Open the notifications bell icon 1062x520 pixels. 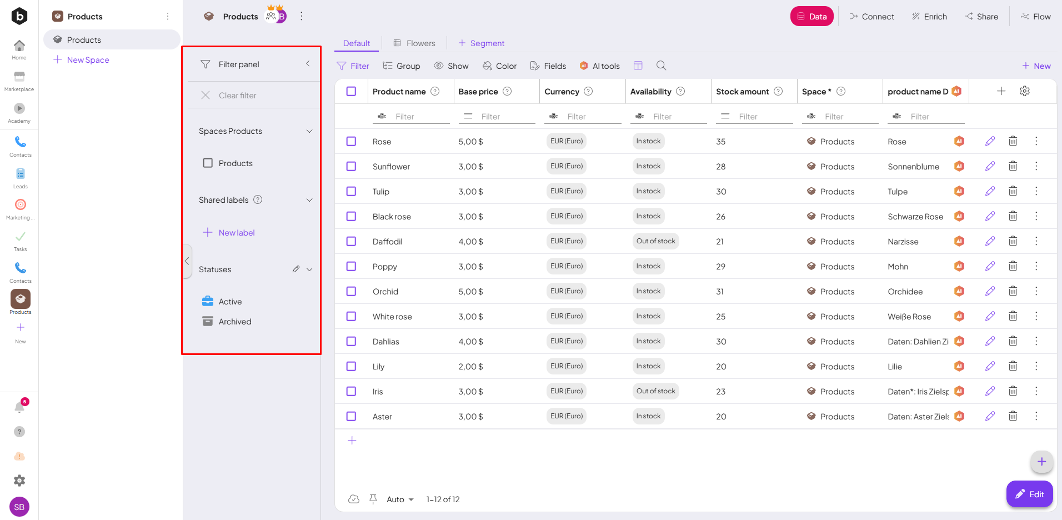[x=19, y=407]
